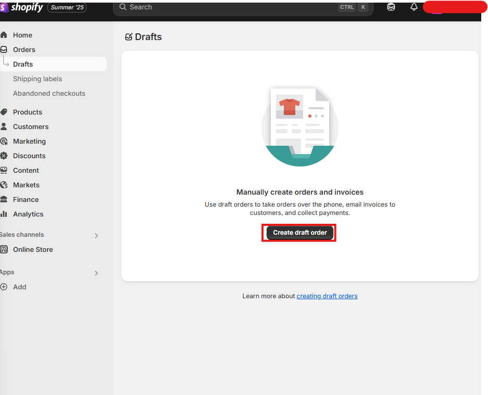The height and width of the screenshot is (395, 488).
Task: Open the Summer '25 edition badge
Action: pyautogui.click(x=67, y=7)
